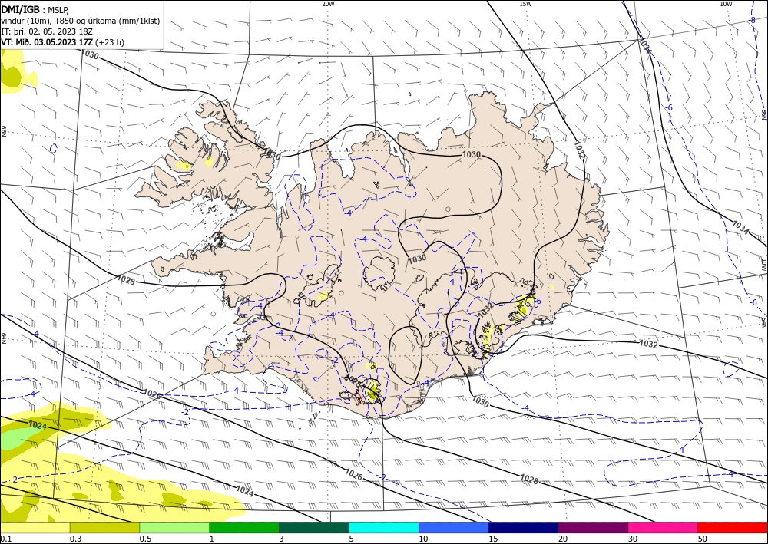Screen dimensions: 768x544
Task: Click legend value '0.5'
Action: (145, 539)
